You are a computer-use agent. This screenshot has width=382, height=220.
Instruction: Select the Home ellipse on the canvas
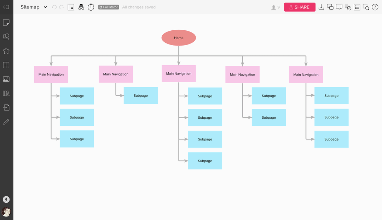point(179,38)
